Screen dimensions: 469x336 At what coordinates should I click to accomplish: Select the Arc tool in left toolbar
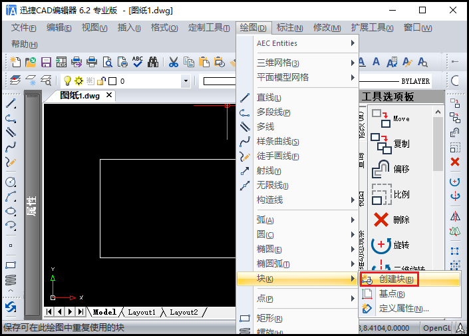(x=11, y=196)
